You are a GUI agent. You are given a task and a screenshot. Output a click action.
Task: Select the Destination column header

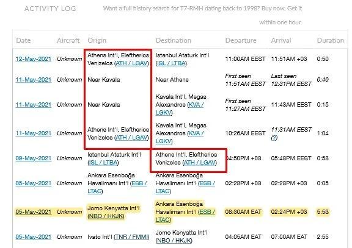(174, 40)
